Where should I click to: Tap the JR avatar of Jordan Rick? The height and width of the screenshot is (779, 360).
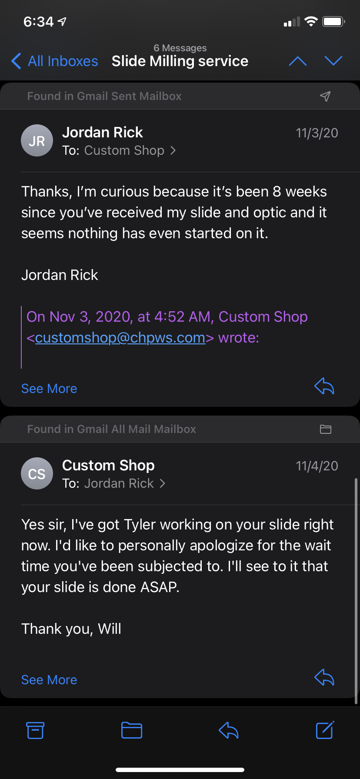click(x=37, y=140)
